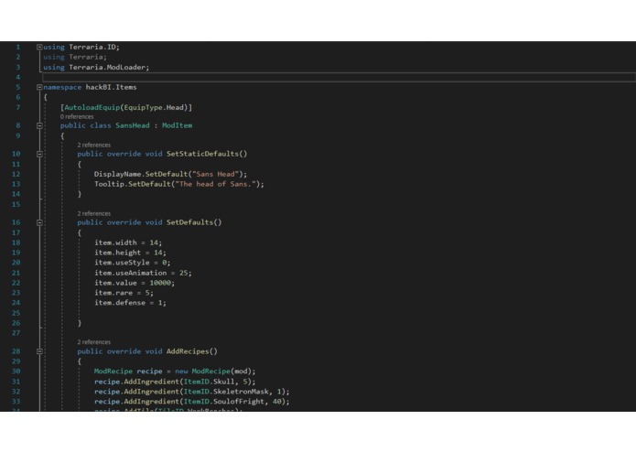Open '2 references' above SetDefaults
Viewport: 636px width, 452px height.
click(93, 213)
